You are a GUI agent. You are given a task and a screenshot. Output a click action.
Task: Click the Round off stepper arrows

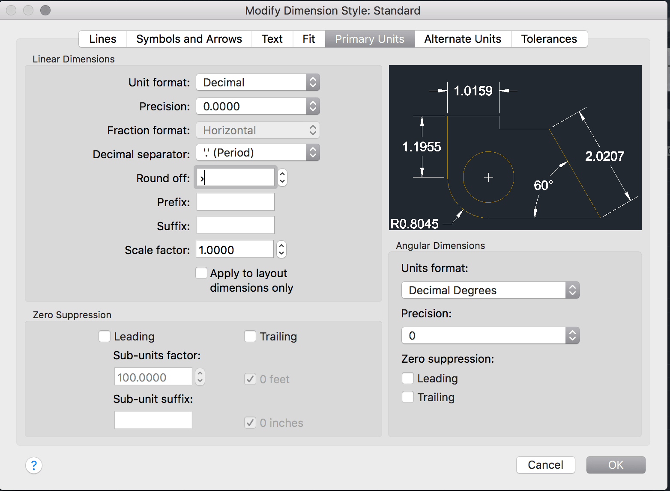(282, 177)
